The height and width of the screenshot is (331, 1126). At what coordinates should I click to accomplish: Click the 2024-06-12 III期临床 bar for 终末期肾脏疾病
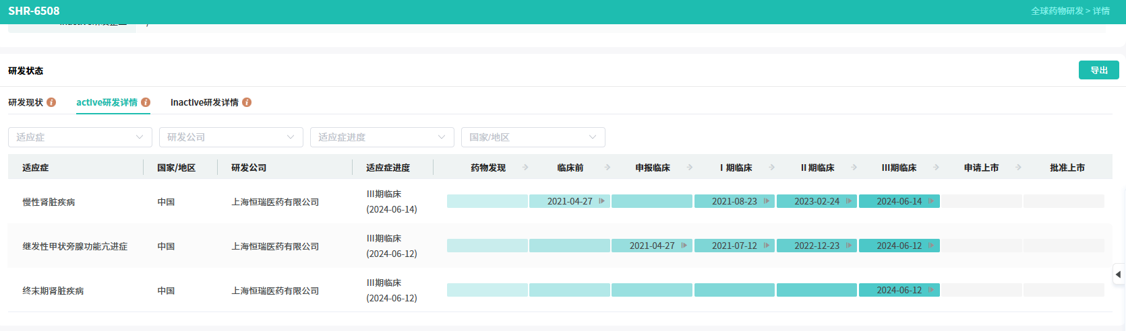click(899, 290)
